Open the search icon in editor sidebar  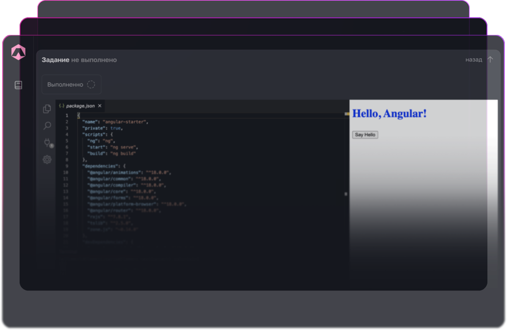tap(47, 125)
